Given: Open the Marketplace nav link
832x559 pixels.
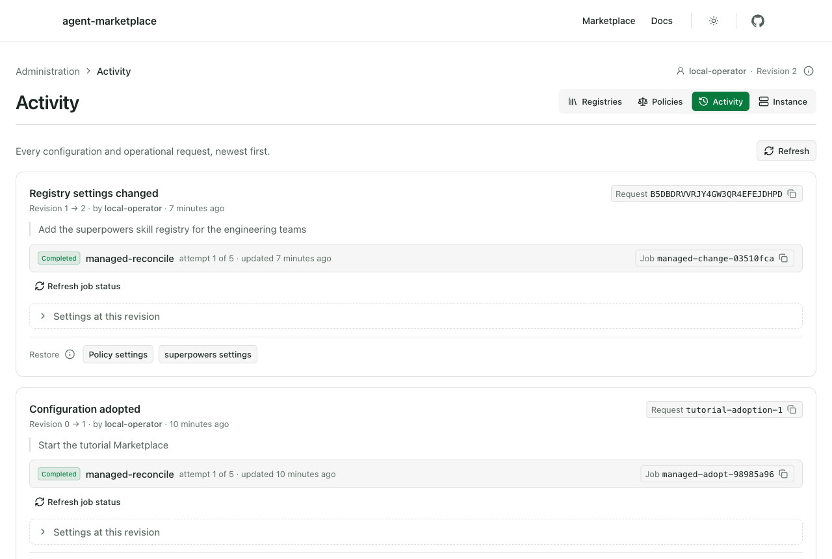Looking at the screenshot, I should 608,21.
